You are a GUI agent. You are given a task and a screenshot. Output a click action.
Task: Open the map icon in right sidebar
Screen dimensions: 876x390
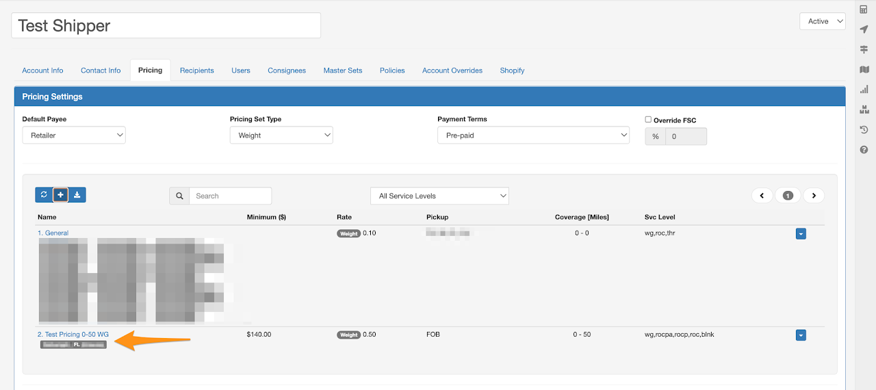tap(864, 69)
